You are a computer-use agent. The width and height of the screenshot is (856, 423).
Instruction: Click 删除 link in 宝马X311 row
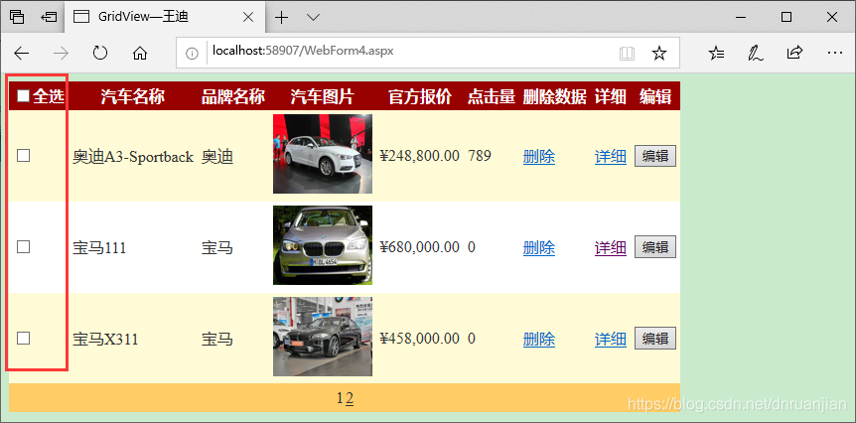click(539, 339)
